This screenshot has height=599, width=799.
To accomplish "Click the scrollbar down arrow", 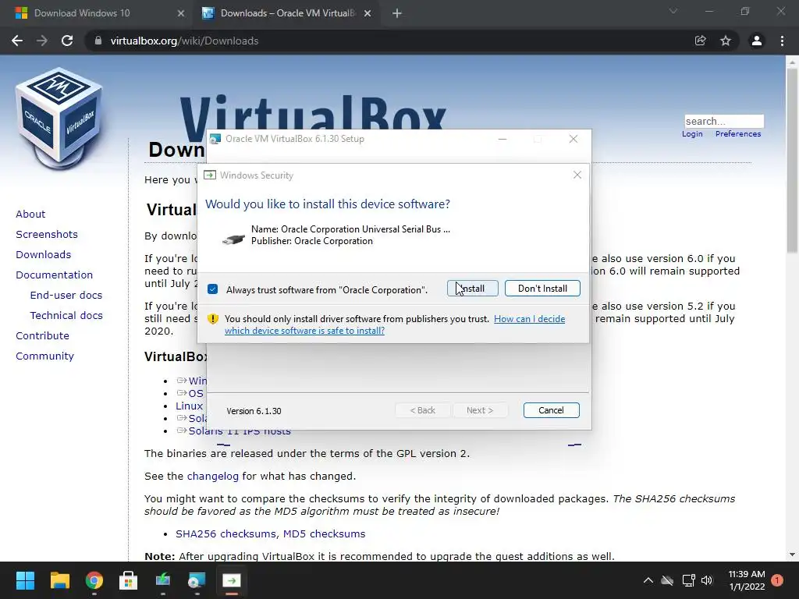I will [x=792, y=555].
